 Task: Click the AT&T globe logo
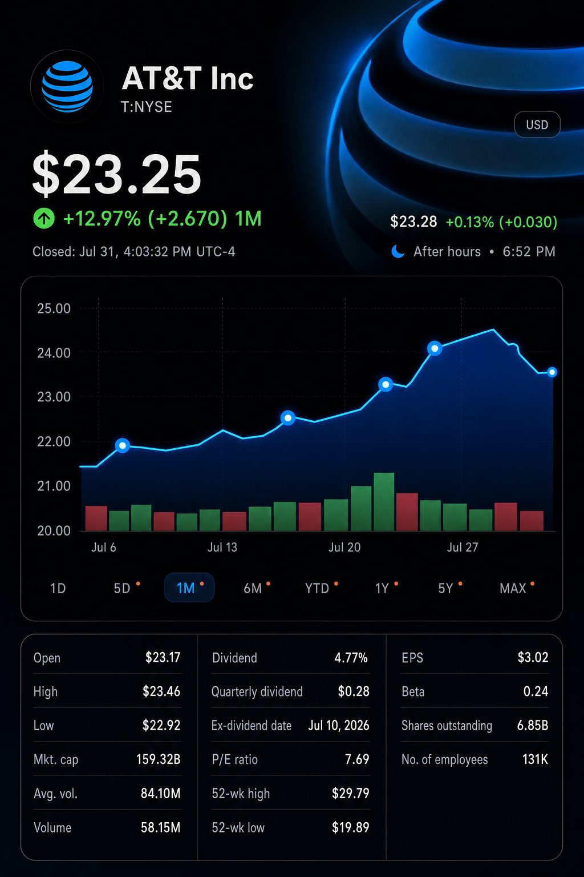67,86
